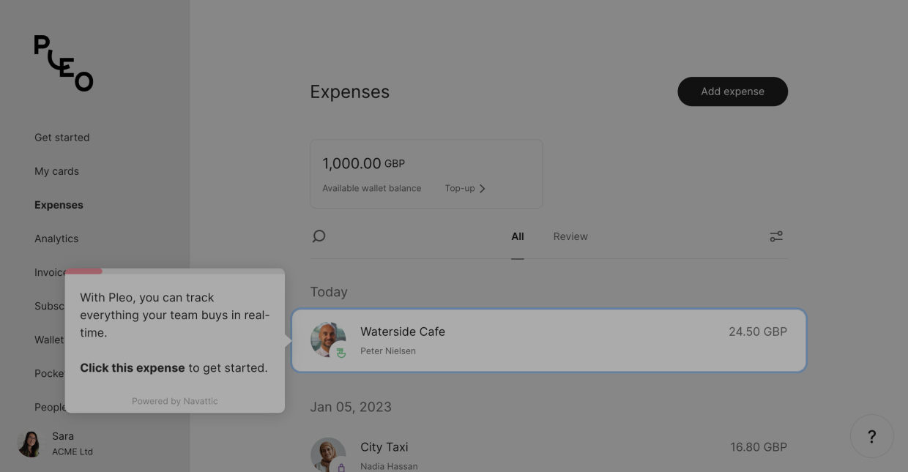The image size is (908, 472).
Task: Click the Top-up chevron arrow
Action: pyautogui.click(x=482, y=189)
